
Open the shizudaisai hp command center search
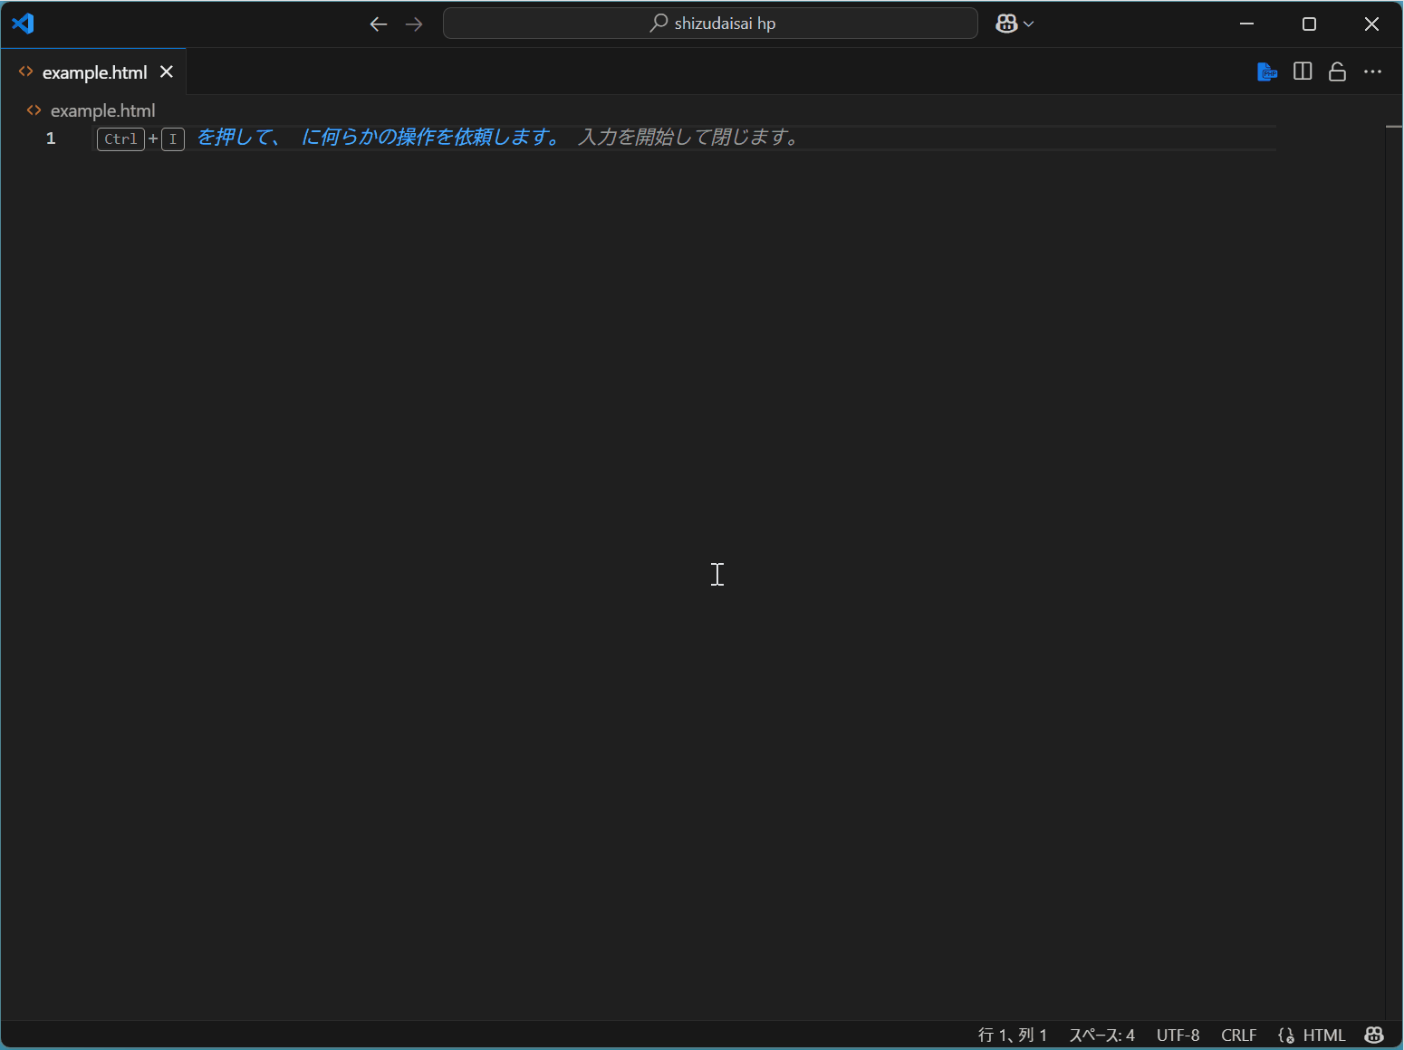(710, 24)
